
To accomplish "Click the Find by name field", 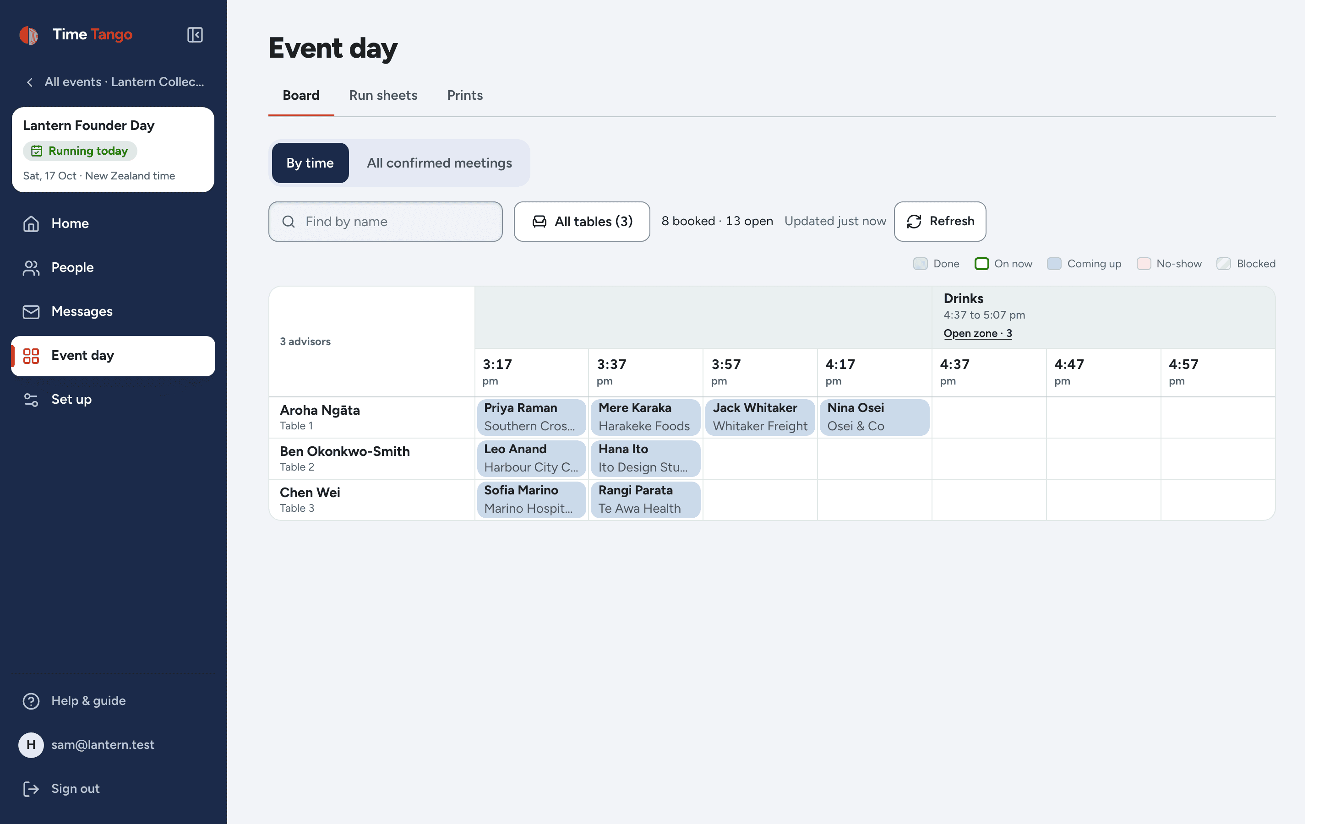I will (x=385, y=222).
